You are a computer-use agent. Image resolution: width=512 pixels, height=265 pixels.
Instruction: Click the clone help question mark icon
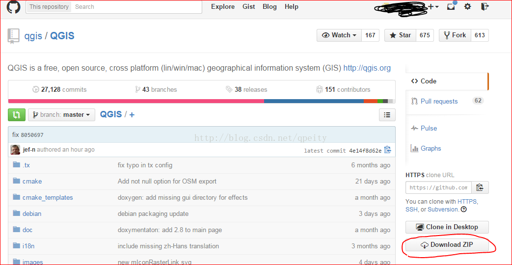(x=463, y=210)
